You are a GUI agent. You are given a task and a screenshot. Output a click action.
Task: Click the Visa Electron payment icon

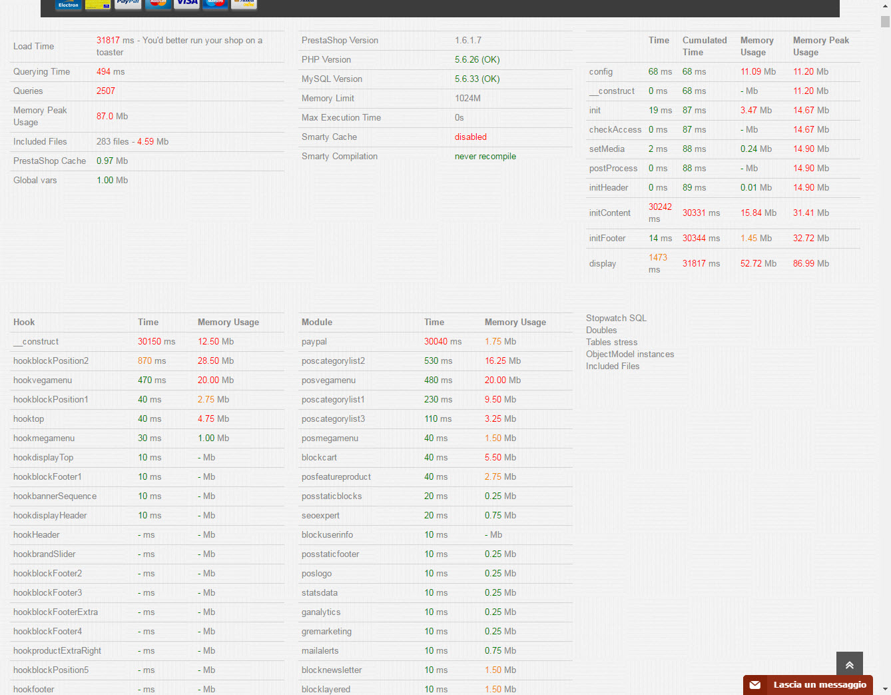[x=68, y=5]
